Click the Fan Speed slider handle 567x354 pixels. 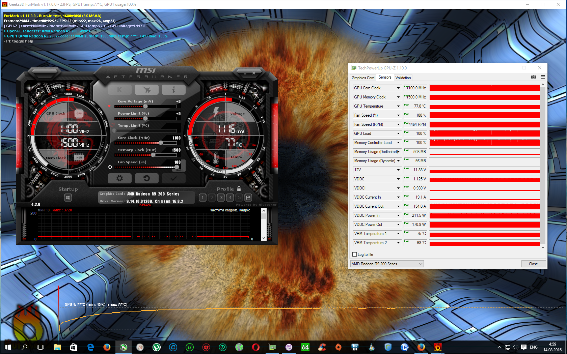click(x=177, y=167)
